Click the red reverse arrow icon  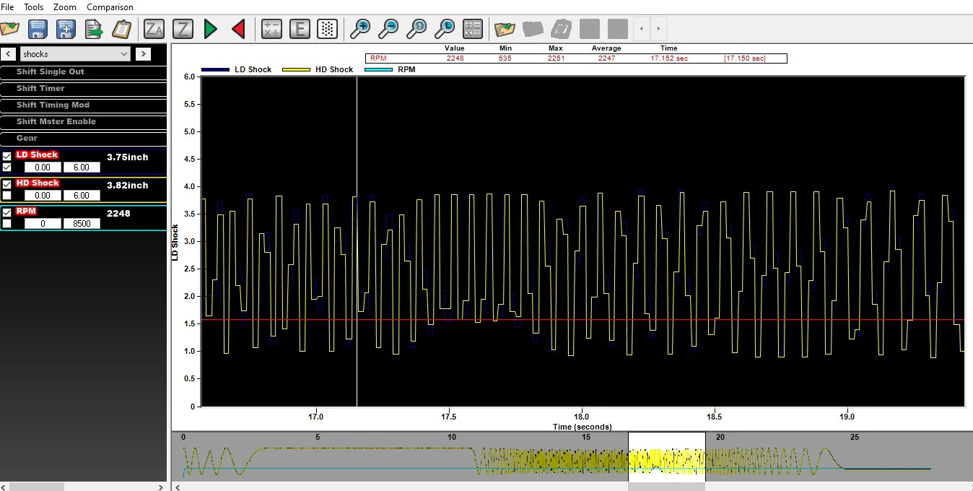pos(239,29)
